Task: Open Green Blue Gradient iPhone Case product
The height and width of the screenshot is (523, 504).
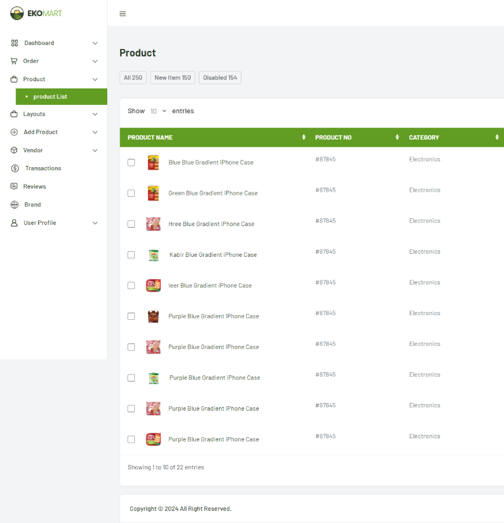Action: (x=212, y=193)
